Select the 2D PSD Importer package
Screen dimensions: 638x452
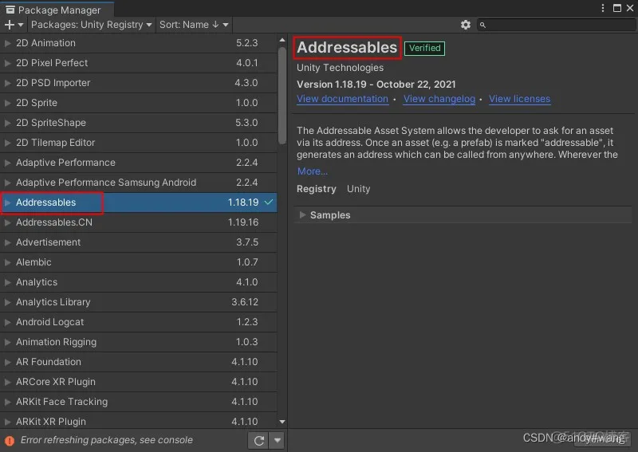(138, 83)
